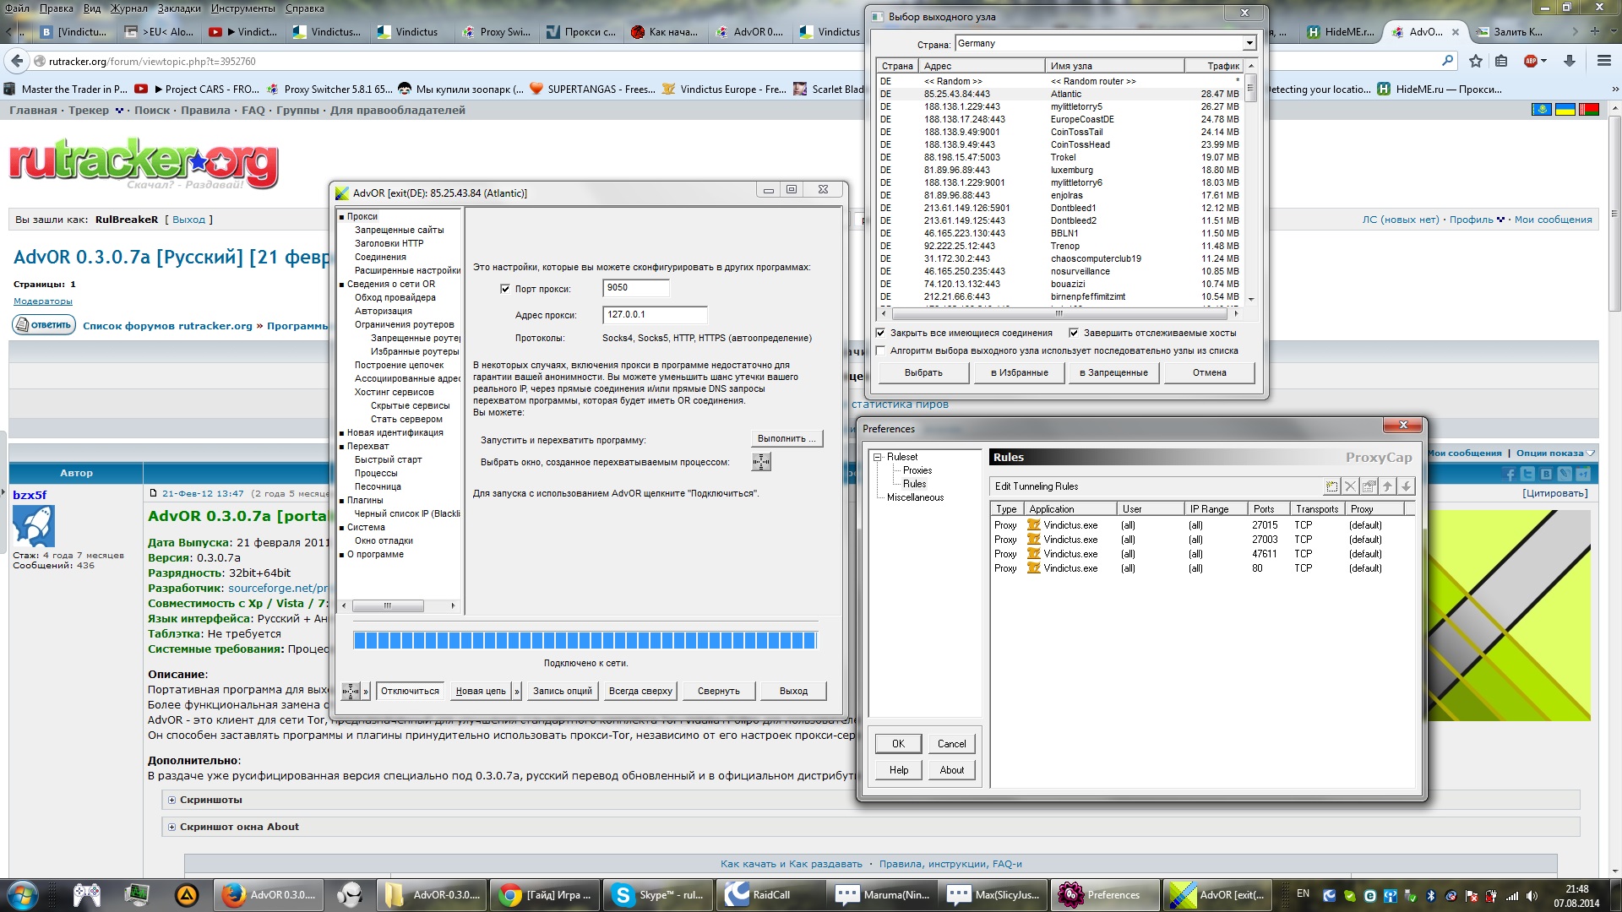This screenshot has width=1622, height=912.
Task: Open the 'Инструменты' menu
Action: point(243,8)
